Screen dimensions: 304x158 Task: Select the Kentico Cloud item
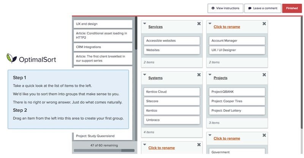pos(172,92)
